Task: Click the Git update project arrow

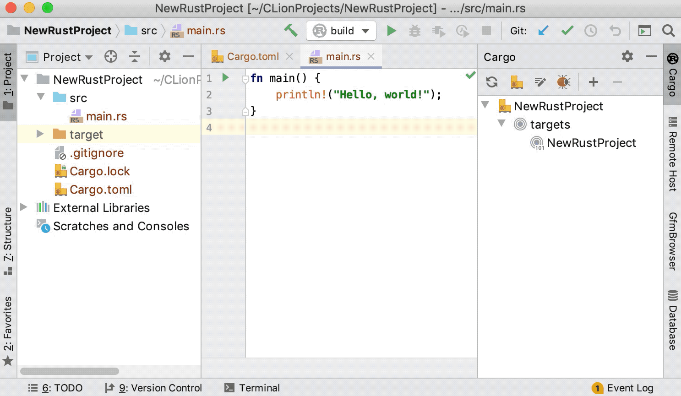Action: point(543,31)
